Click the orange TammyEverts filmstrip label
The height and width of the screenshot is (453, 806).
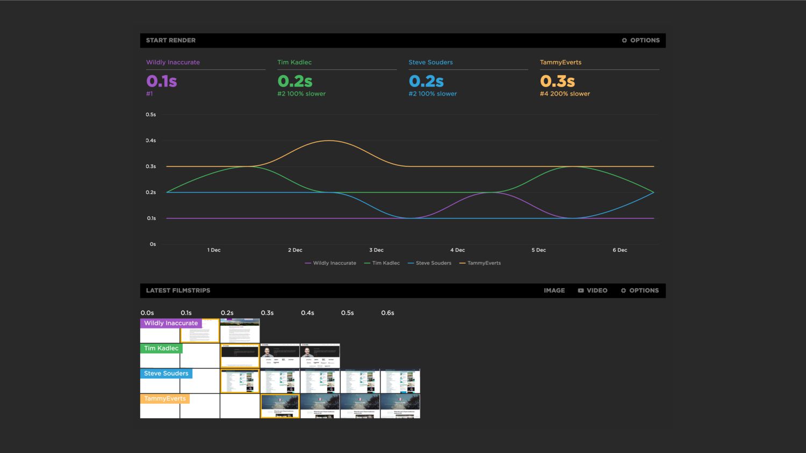tap(164, 399)
